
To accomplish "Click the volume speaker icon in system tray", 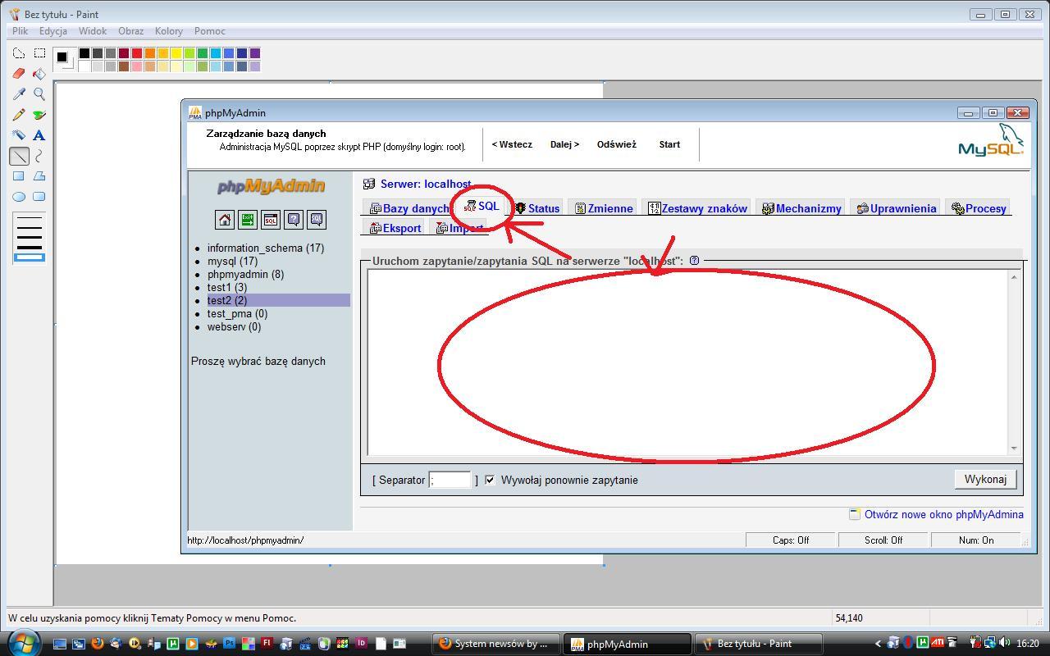I will click(x=1005, y=644).
